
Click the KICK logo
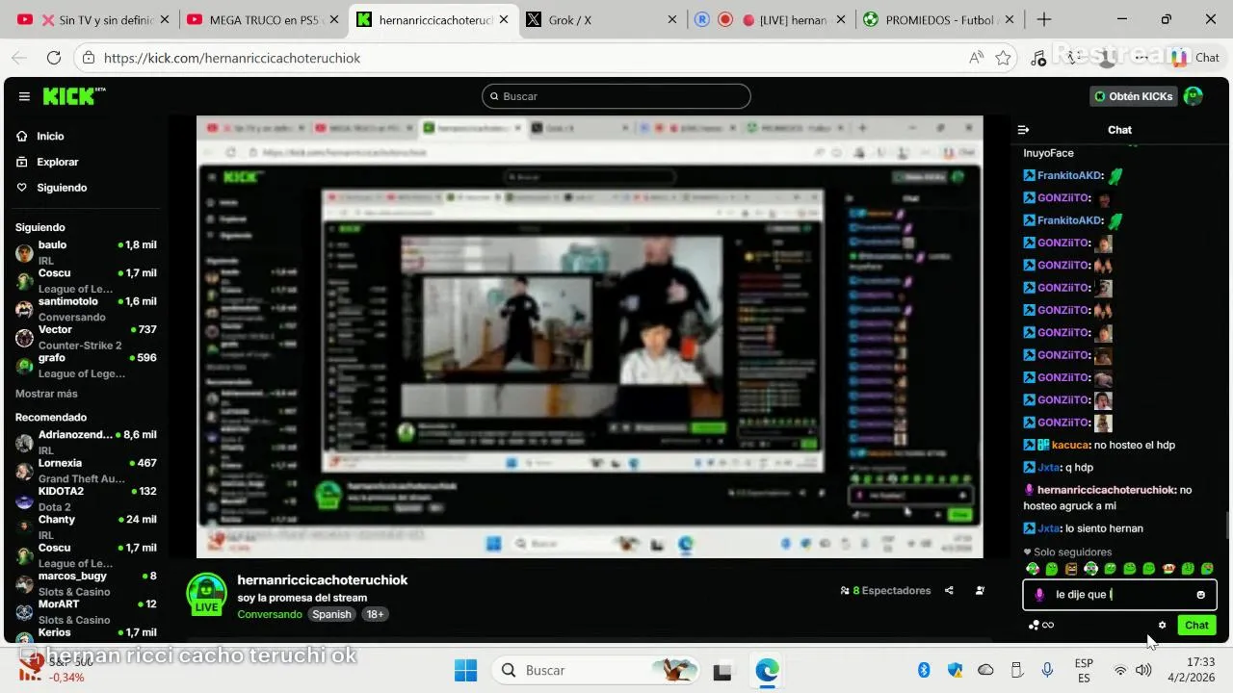[x=73, y=96]
